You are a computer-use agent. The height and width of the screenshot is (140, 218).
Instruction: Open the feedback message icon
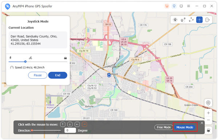(x=181, y=6)
